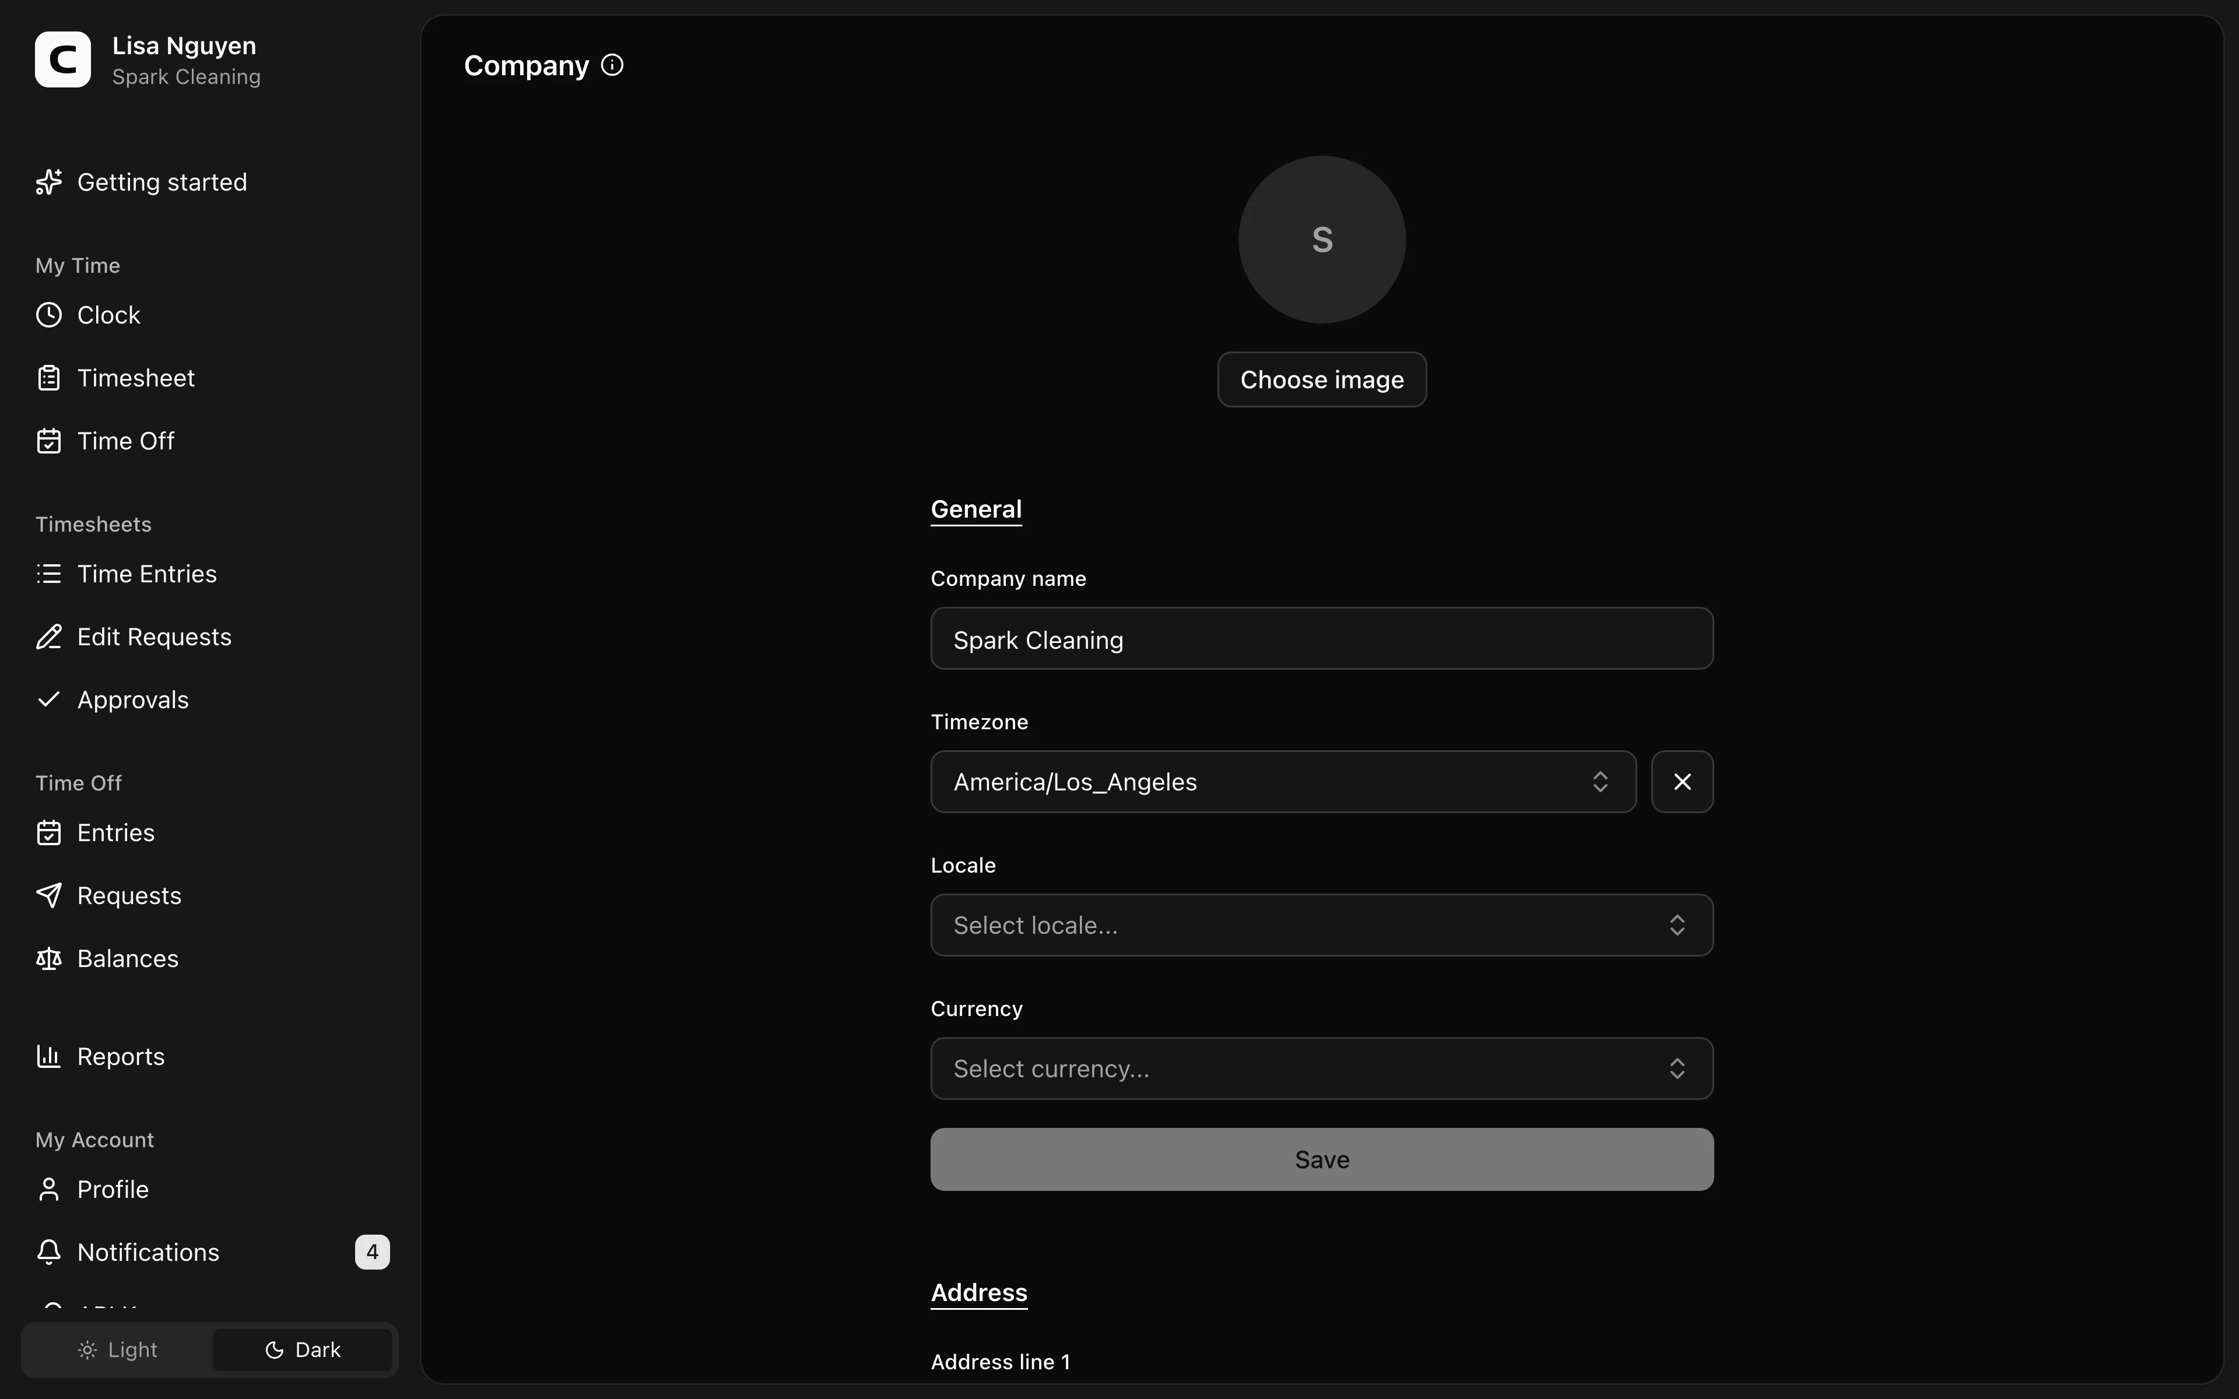Click the Reports bar chart icon

pos(49,1057)
